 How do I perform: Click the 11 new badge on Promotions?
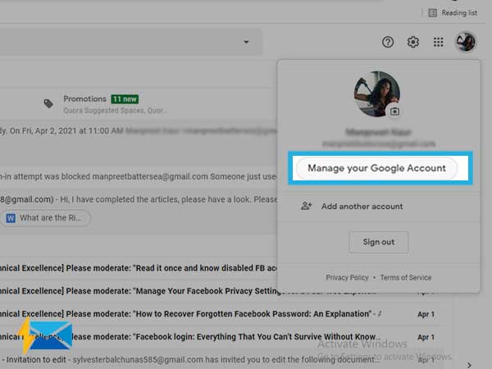125,99
